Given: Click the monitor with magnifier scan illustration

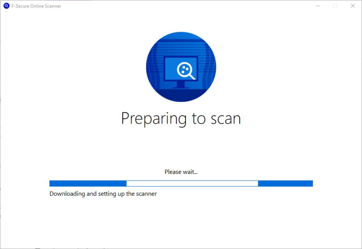Looking at the screenshot, I should pyautogui.click(x=181, y=67).
